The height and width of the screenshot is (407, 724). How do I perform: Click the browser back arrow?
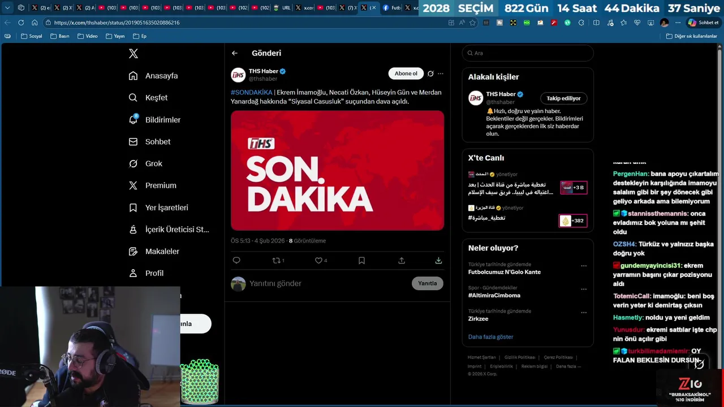(x=7, y=23)
